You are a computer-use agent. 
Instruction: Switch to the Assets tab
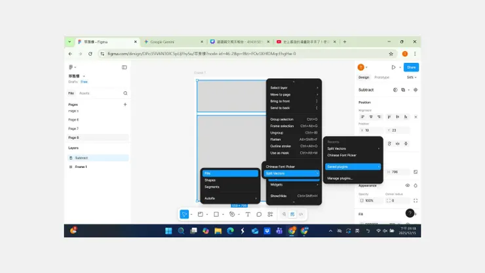click(x=84, y=93)
